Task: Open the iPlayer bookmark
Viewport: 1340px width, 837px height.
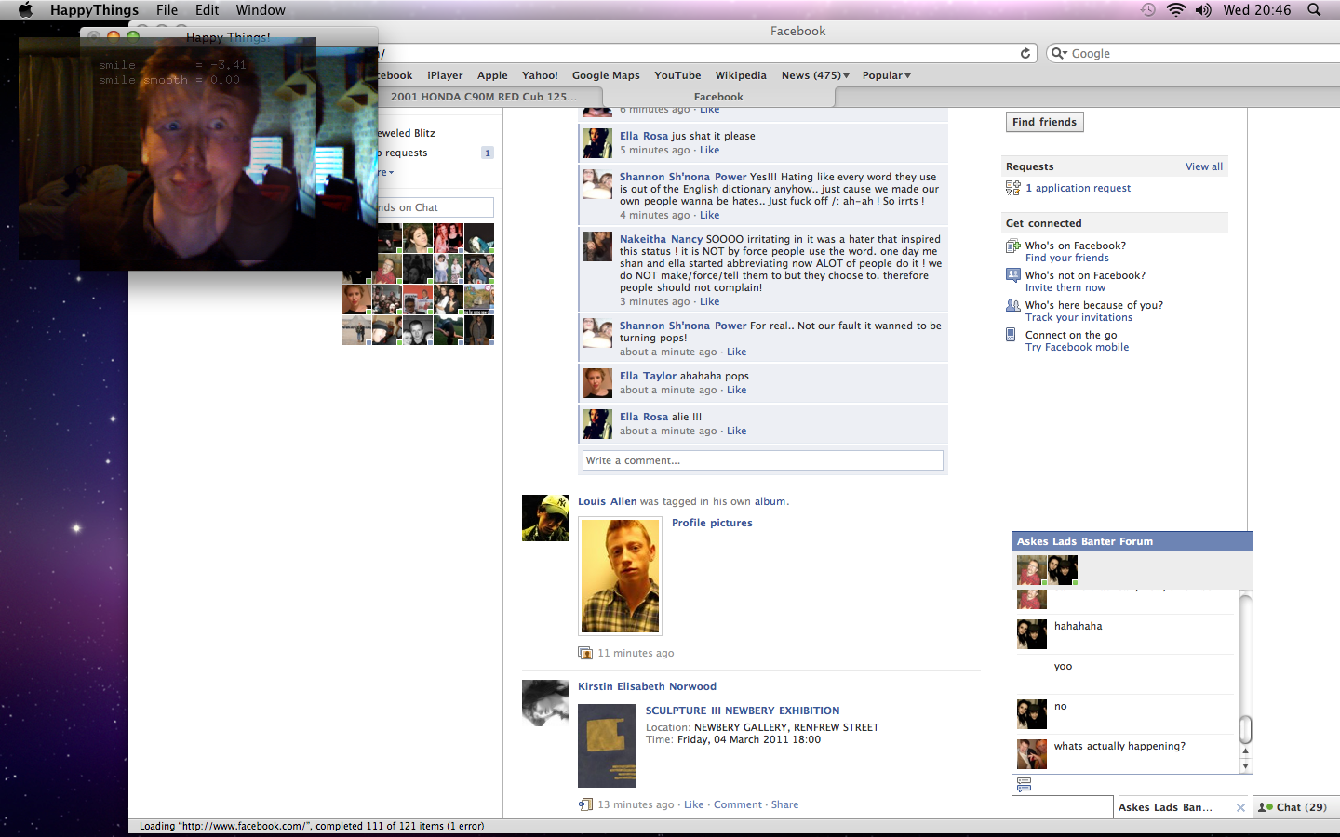Action: click(445, 75)
